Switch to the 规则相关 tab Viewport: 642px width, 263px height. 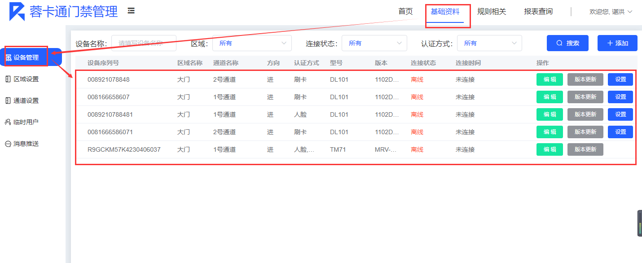pyautogui.click(x=492, y=12)
